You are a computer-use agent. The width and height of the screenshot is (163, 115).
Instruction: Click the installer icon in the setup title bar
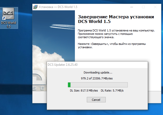(x=35, y=7)
